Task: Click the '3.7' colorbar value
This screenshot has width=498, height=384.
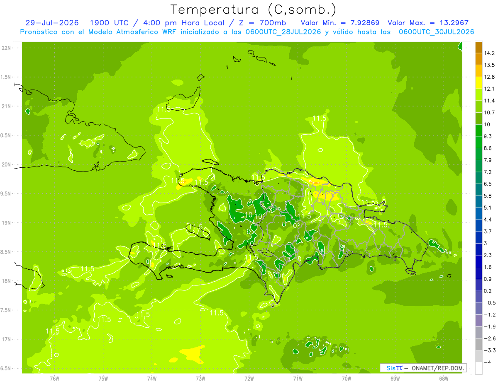Action: [x=488, y=231]
